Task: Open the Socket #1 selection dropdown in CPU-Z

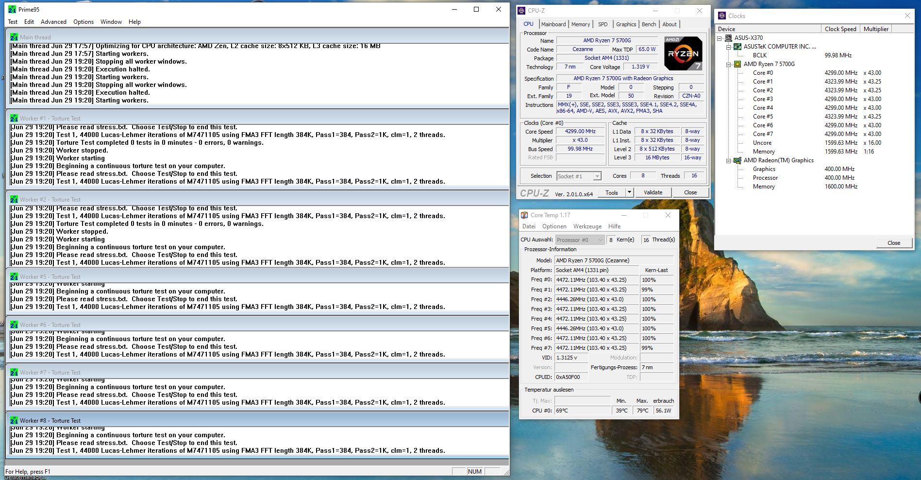Action: pyautogui.click(x=597, y=176)
